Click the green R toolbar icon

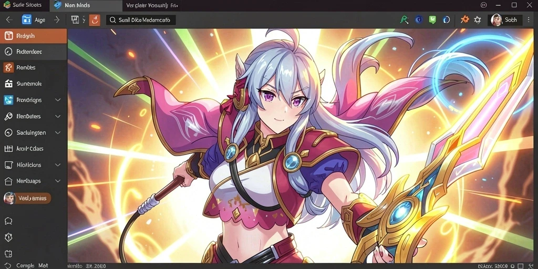[x=405, y=20]
